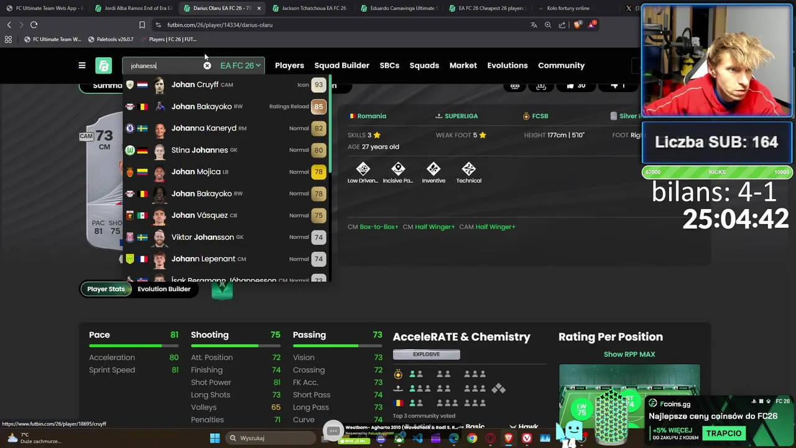The image size is (796, 448).
Task: Switch to the Player Stats tab
Action: (x=106, y=289)
